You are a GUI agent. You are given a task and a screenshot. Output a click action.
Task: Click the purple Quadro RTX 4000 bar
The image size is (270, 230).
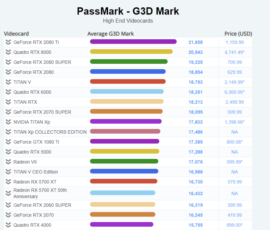click(122, 224)
